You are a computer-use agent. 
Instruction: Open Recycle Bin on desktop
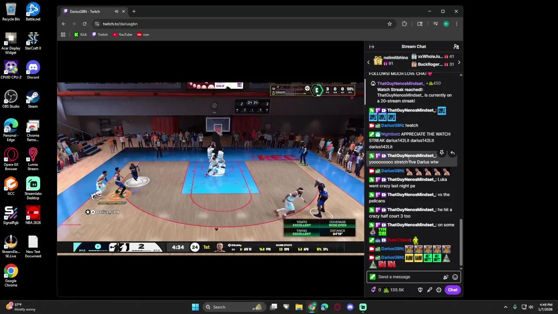click(11, 12)
